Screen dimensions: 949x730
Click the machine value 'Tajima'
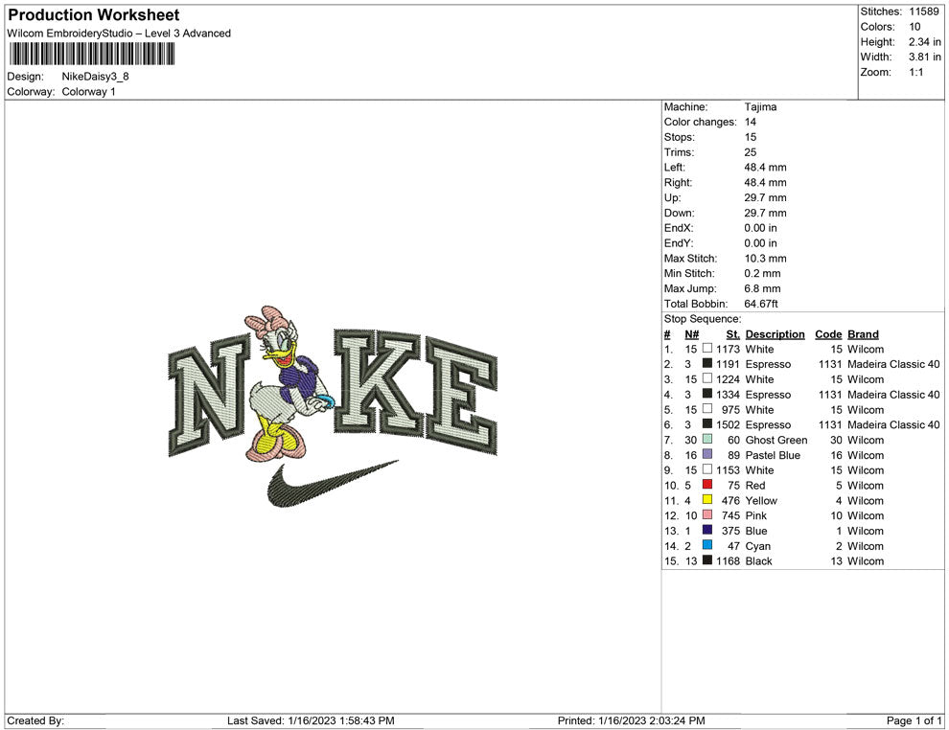tap(760, 107)
